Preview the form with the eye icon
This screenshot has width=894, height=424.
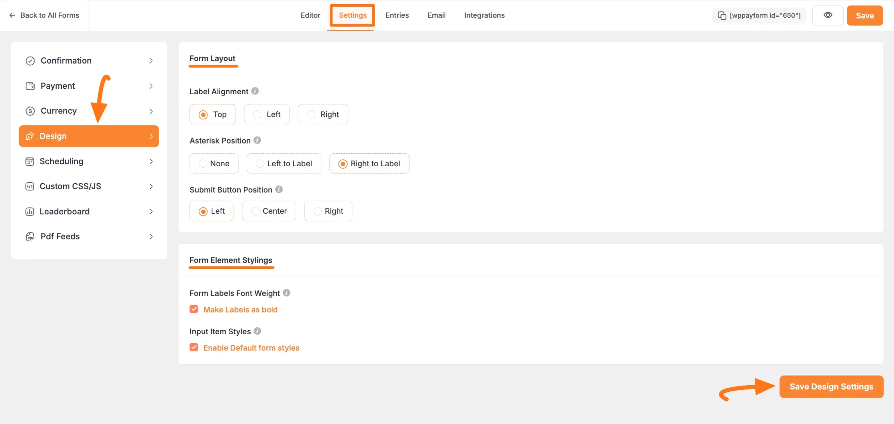[828, 15]
